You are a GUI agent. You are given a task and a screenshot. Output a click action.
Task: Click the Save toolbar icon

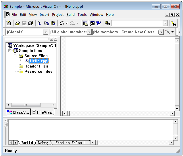pos(24,23)
